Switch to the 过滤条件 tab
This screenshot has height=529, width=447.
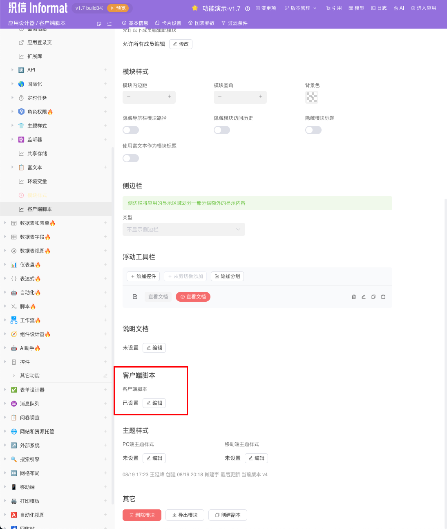click(235, 23)
